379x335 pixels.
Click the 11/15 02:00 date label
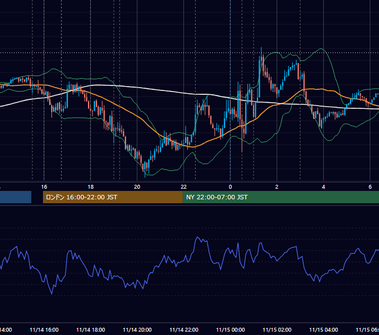[x=277, y=330]
